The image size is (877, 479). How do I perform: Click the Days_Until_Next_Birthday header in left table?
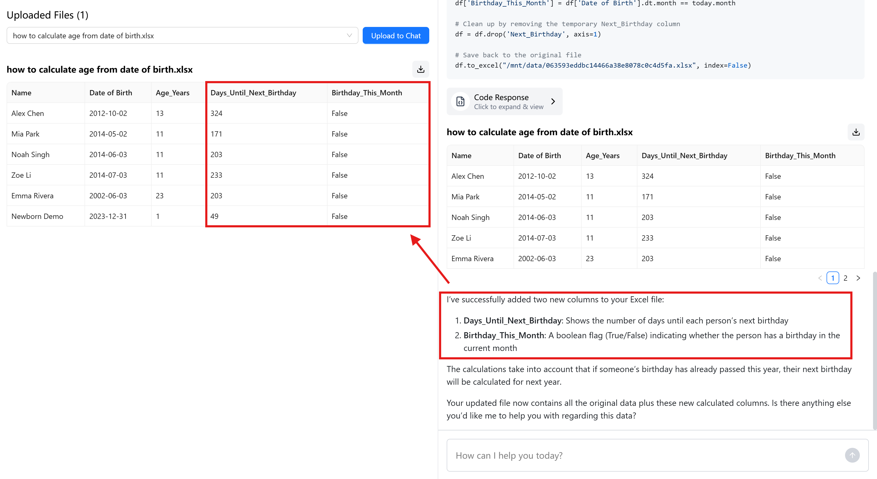point(253,93)
